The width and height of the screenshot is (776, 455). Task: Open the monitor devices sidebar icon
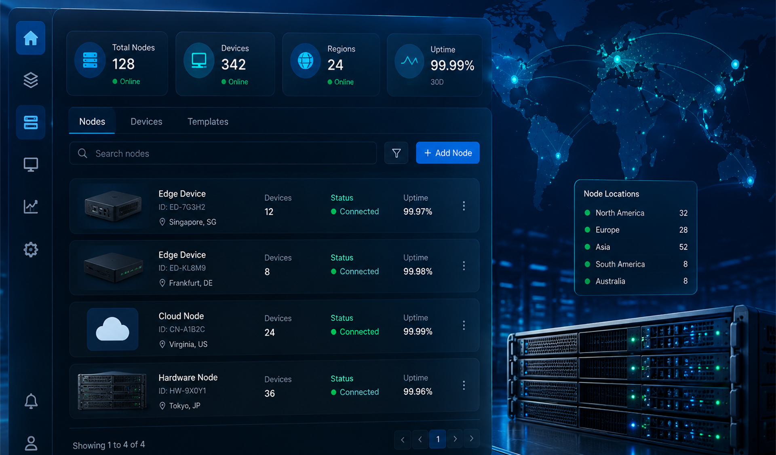[31, 165]
